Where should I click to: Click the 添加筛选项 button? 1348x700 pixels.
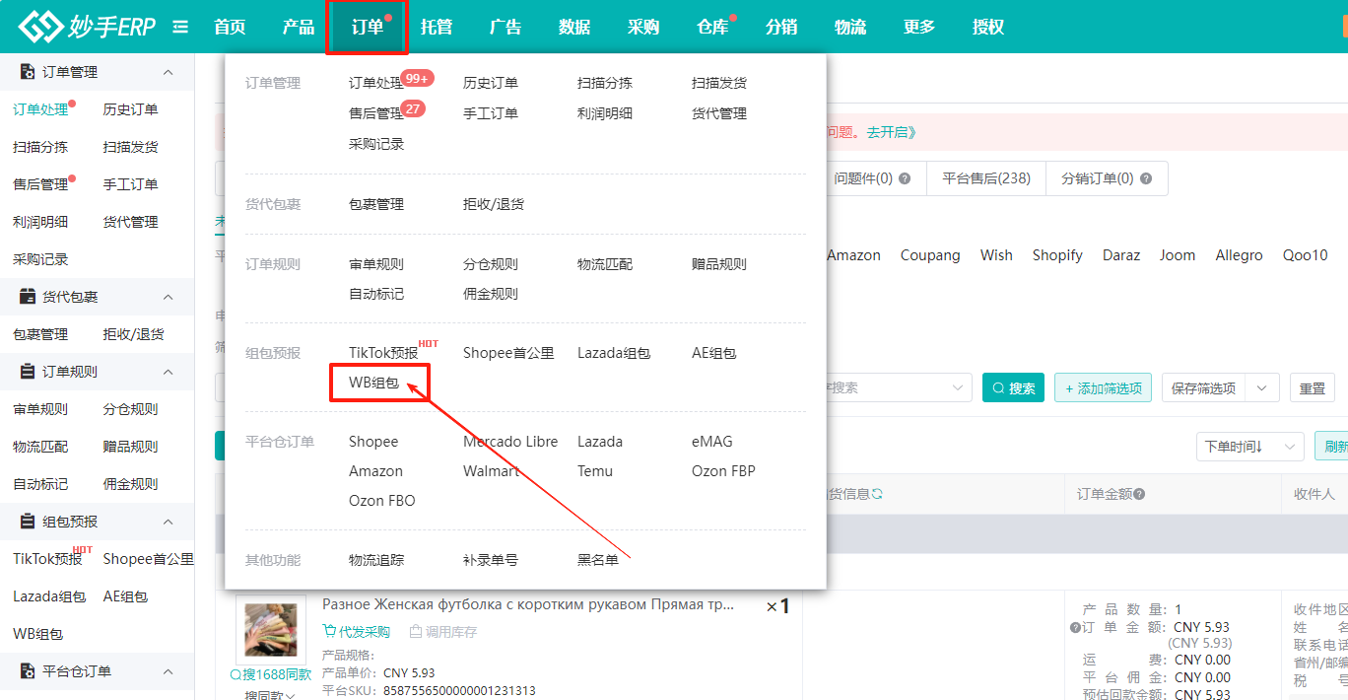[1104, 388]
